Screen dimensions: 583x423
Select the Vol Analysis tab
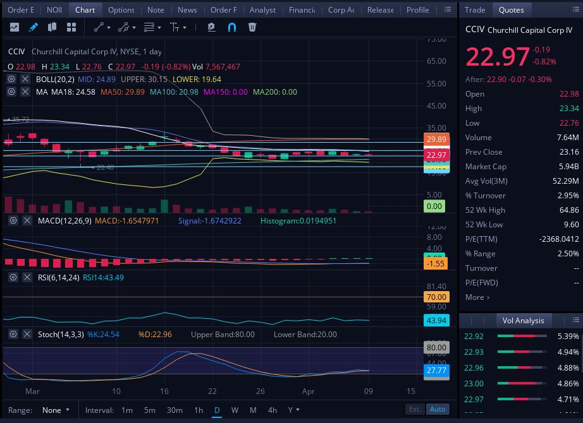(523, 321)
